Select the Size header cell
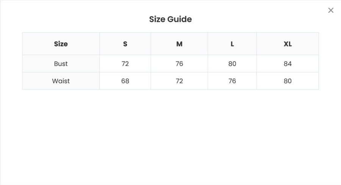 pyautogui.click(x=61, y=44)
